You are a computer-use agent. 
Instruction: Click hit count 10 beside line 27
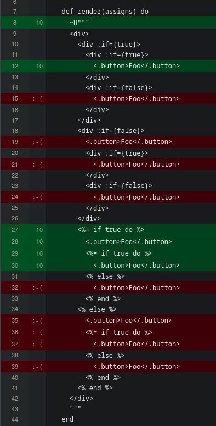(x=39, y=230)
